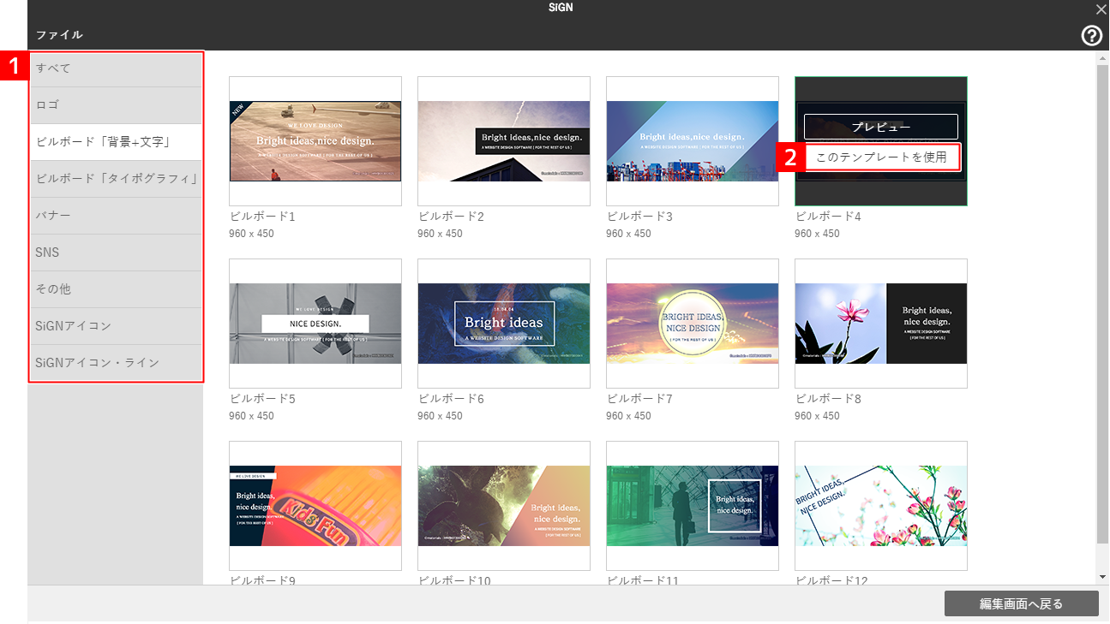The height and width of the screenshot is (624, 1110).
Task: Click the ビルボード4 title text
Action: click(x=828, y=217)
